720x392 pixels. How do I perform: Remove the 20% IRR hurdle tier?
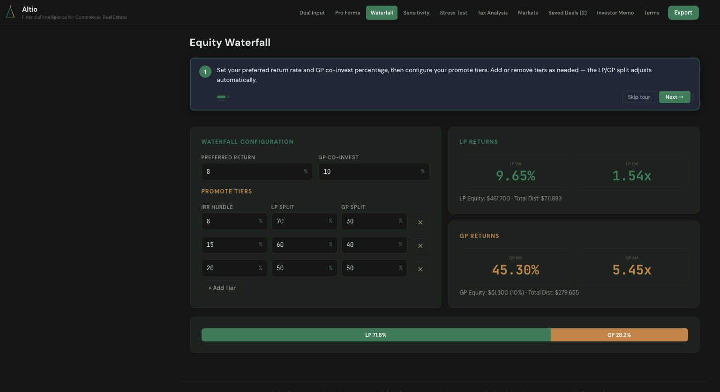[x=420, y=269]
